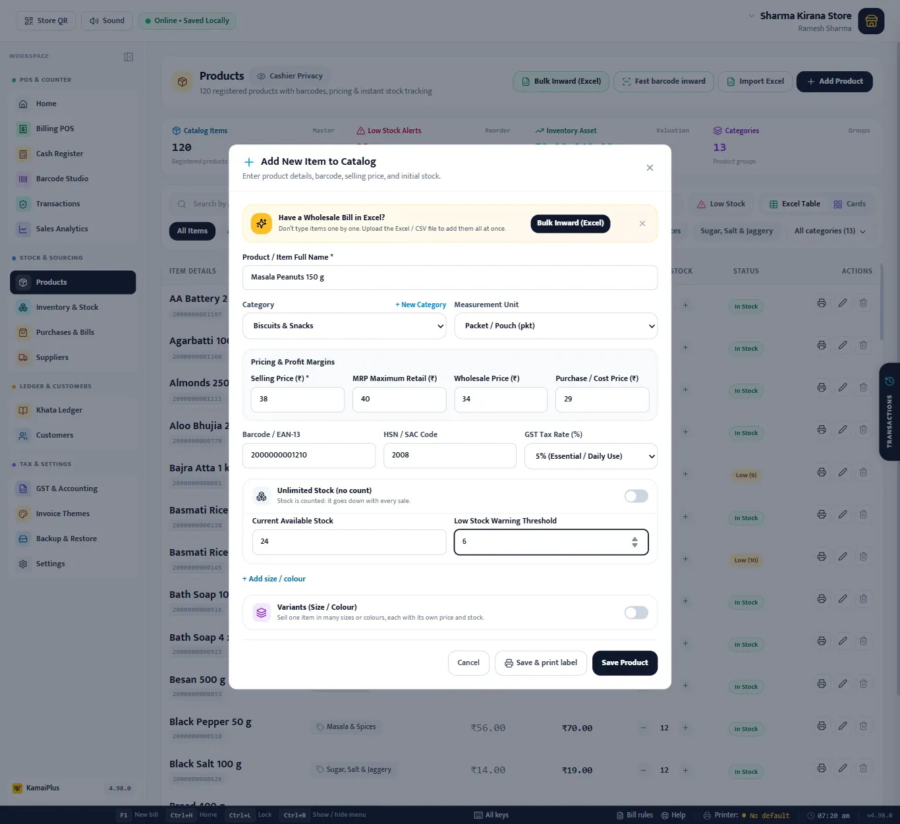Switch to Excel Table view
This screenshot has height=824, width=900.
point(795,204)
